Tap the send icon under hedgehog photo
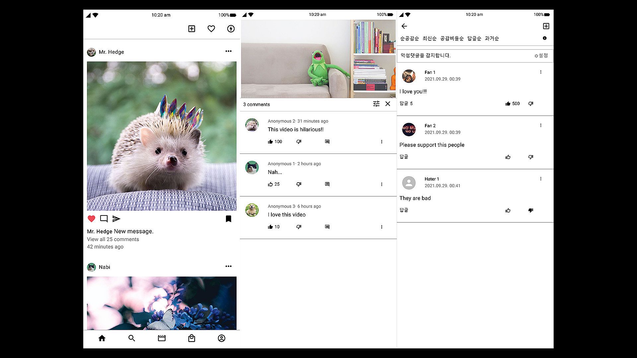Image resolution: width=637 pixels, height=358 pixels. coord(116,219)
